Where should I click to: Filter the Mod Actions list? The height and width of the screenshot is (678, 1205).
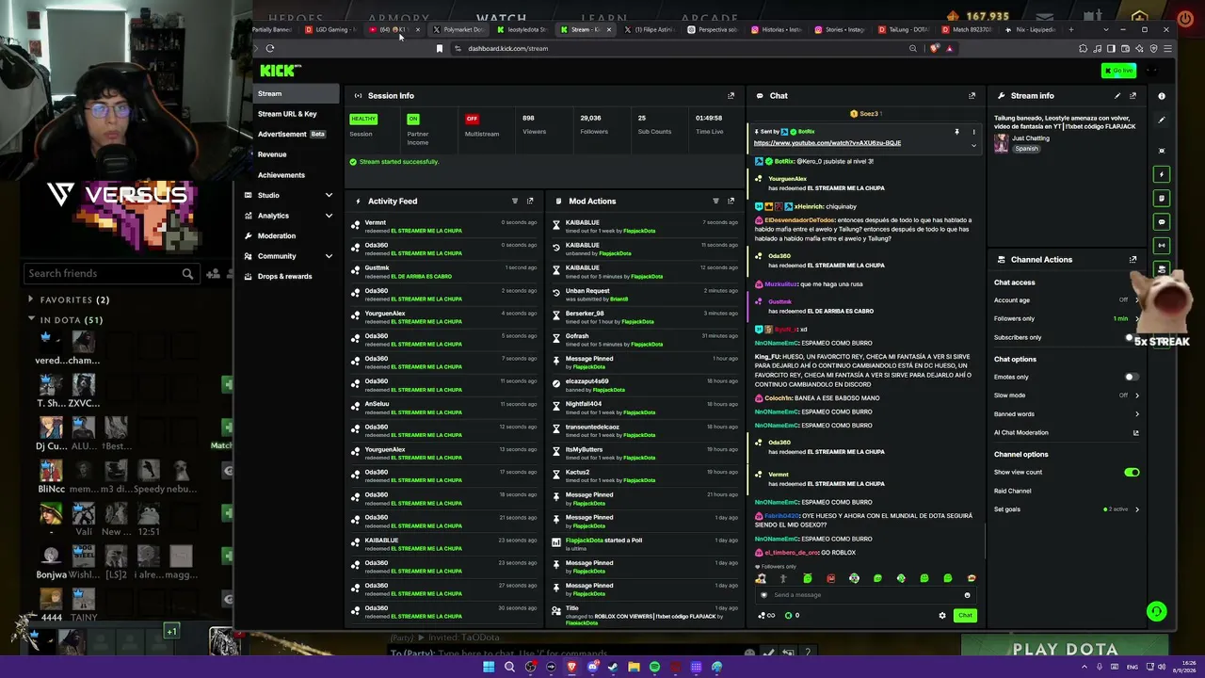(715, 201)
